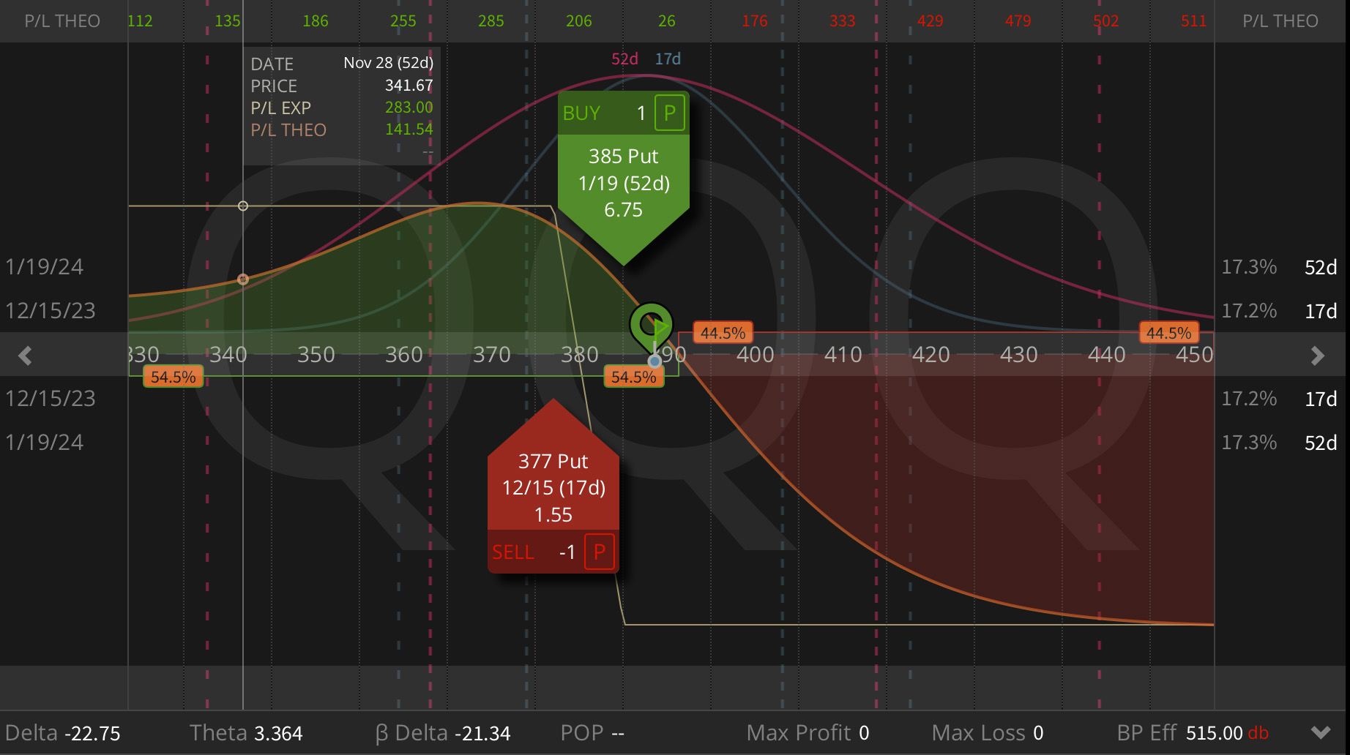The image size is (1350, 755).
Task: Click the red P icon on the 377 Put leg
Action: pos(599,552)
